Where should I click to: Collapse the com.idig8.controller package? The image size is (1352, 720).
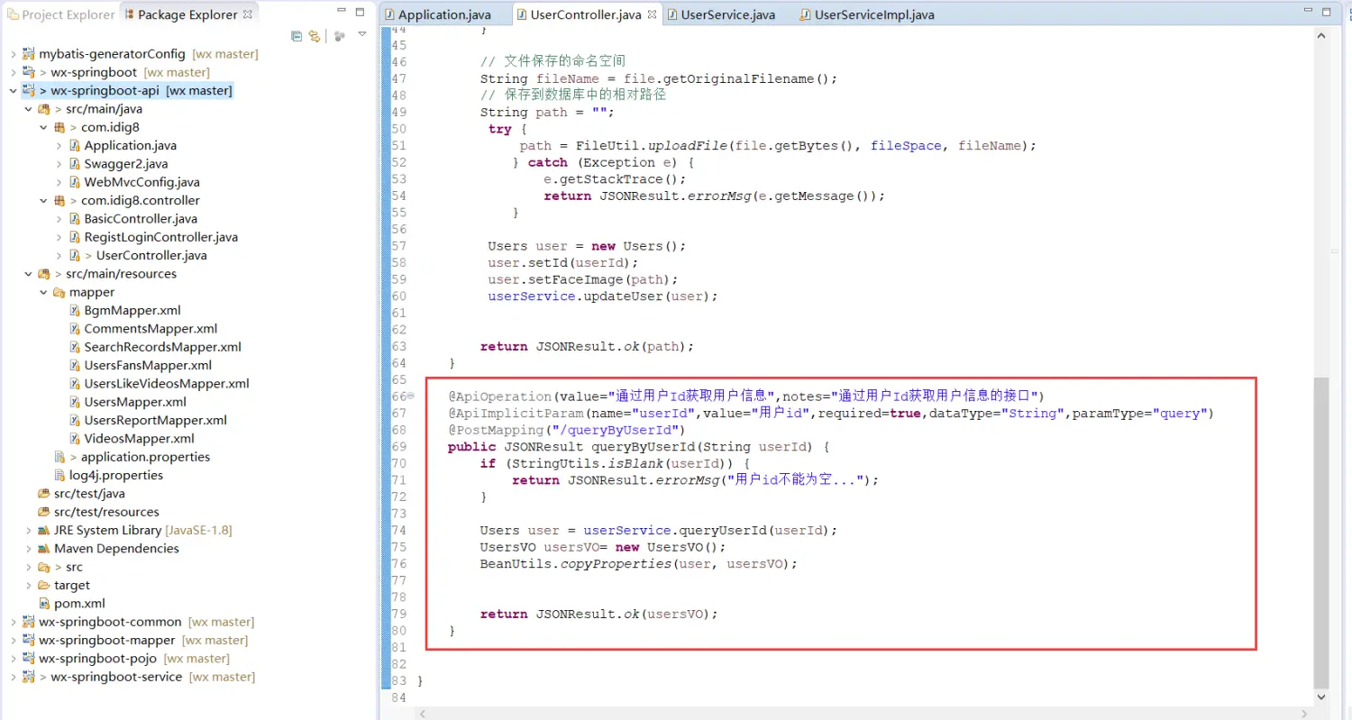[43, 200]
